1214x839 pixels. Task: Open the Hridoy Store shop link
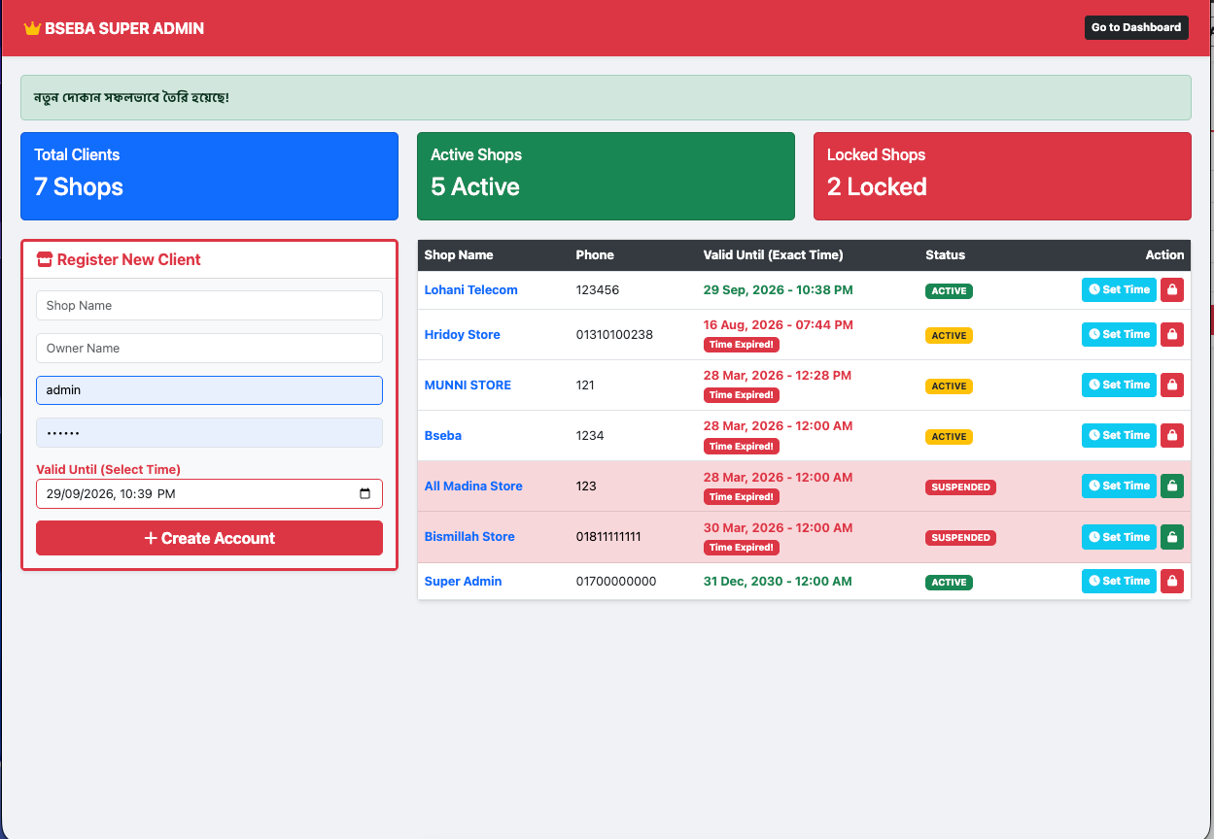(463, 334)
